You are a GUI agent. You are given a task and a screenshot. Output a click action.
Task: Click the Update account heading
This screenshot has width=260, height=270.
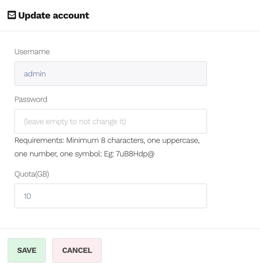click(53, 15)
